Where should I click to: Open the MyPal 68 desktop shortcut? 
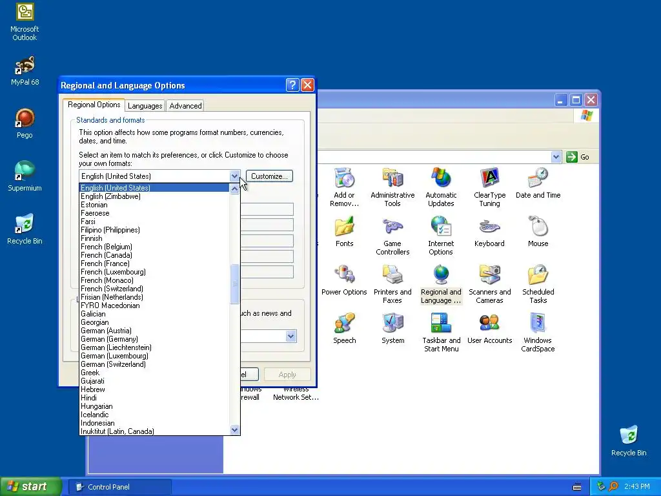25,71
